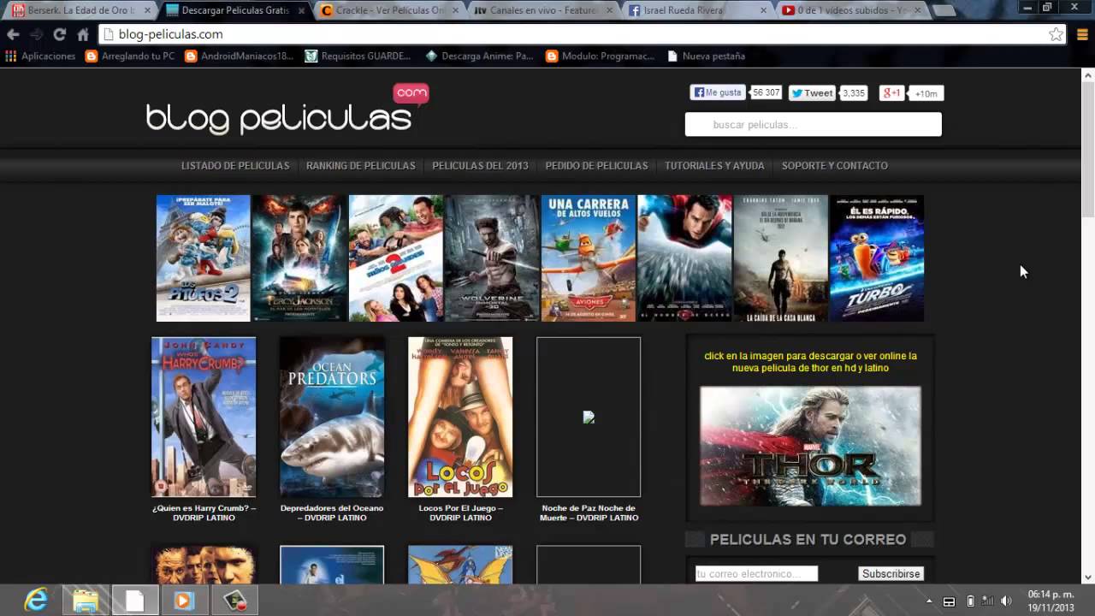
Task: Show hidden system tray icons arrow
Action: (929, 601)
